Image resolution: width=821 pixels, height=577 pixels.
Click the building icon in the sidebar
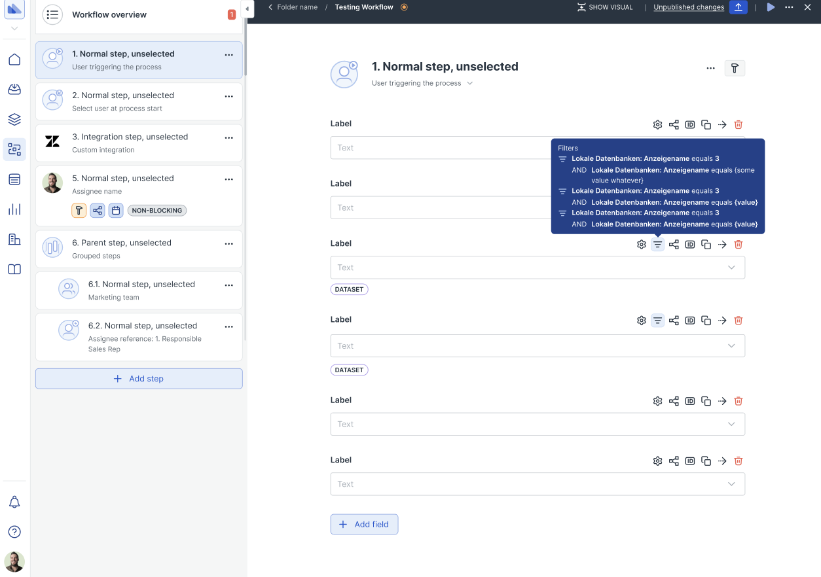click(x=14, y=239)
